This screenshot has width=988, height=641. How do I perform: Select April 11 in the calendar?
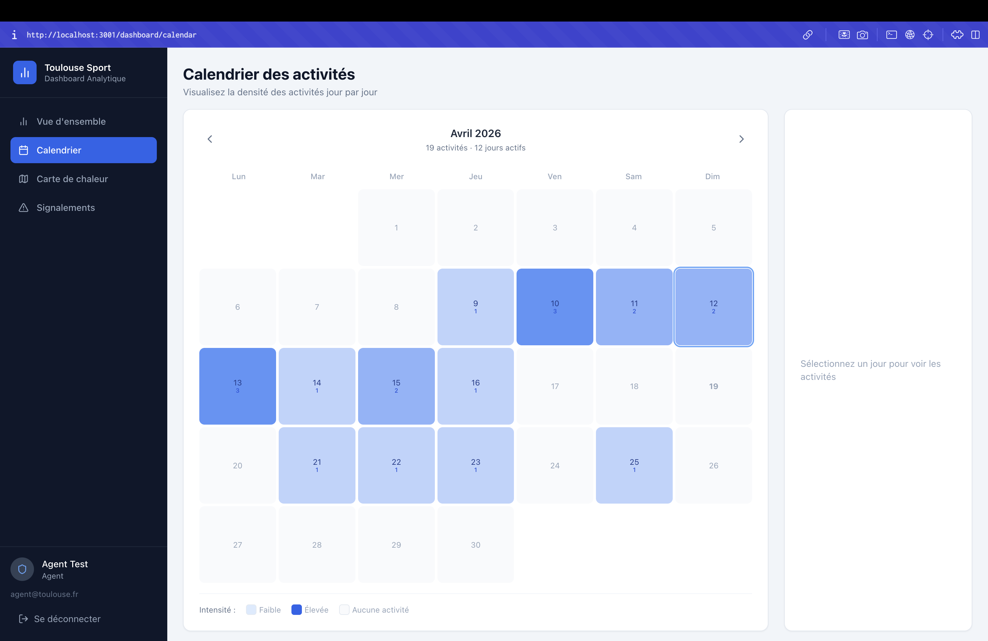pos(634,307)
